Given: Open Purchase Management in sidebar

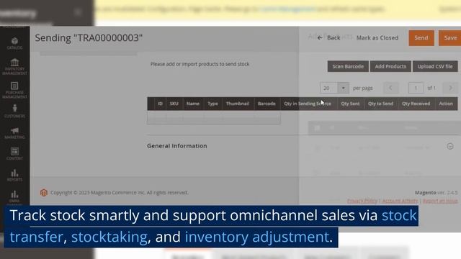Looking at the screenshot, I should click(14, 90).
